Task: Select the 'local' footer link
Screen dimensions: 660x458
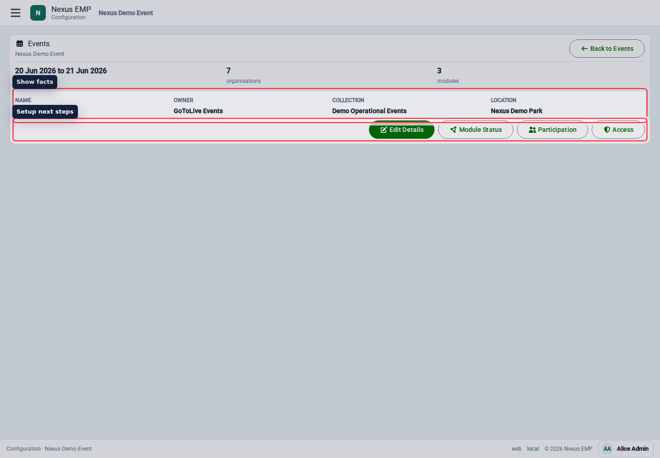Action: pos(533,449)
